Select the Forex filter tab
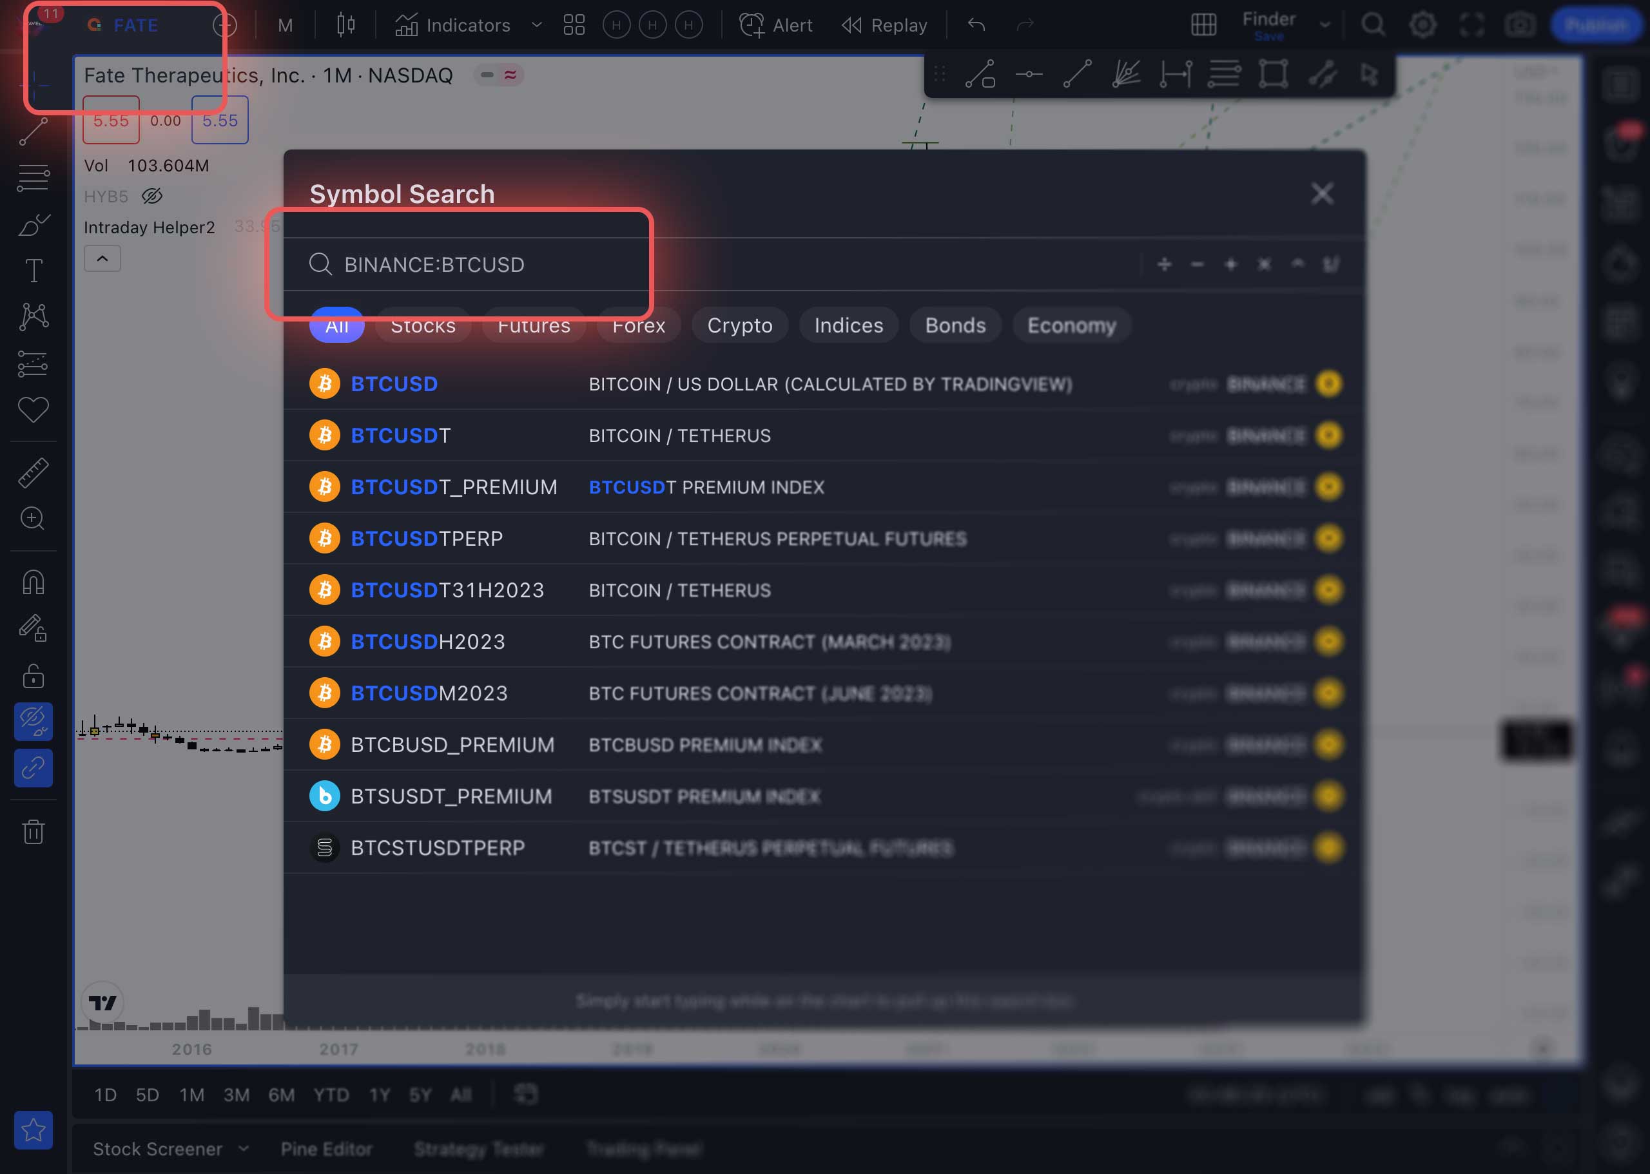The width and height of the screenshot is (1650, 1174). pyautogui.click(x=639, y=325)
